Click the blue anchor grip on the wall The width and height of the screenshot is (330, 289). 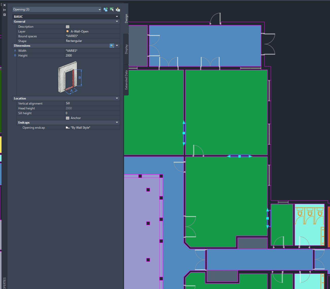point(184,133)
